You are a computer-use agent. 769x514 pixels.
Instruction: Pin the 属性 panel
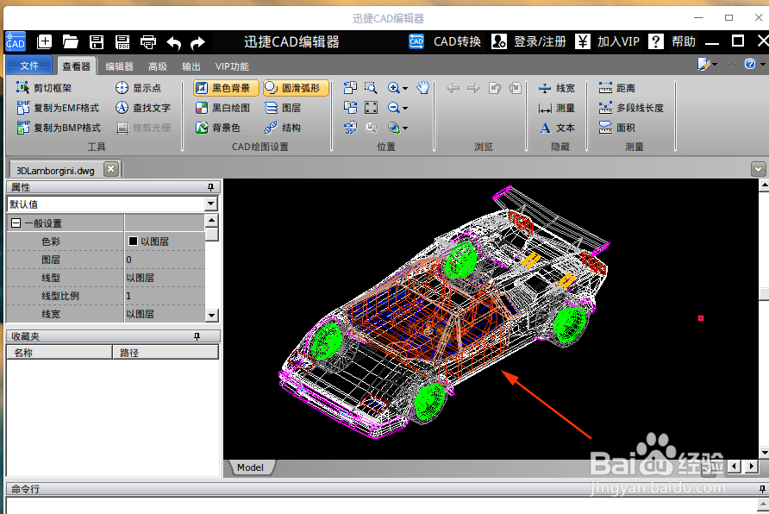pos(211,187)
